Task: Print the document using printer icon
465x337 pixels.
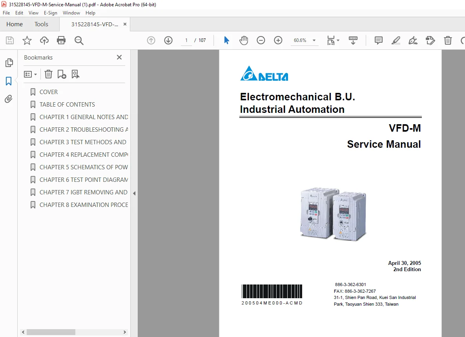Action: [61, 40]
